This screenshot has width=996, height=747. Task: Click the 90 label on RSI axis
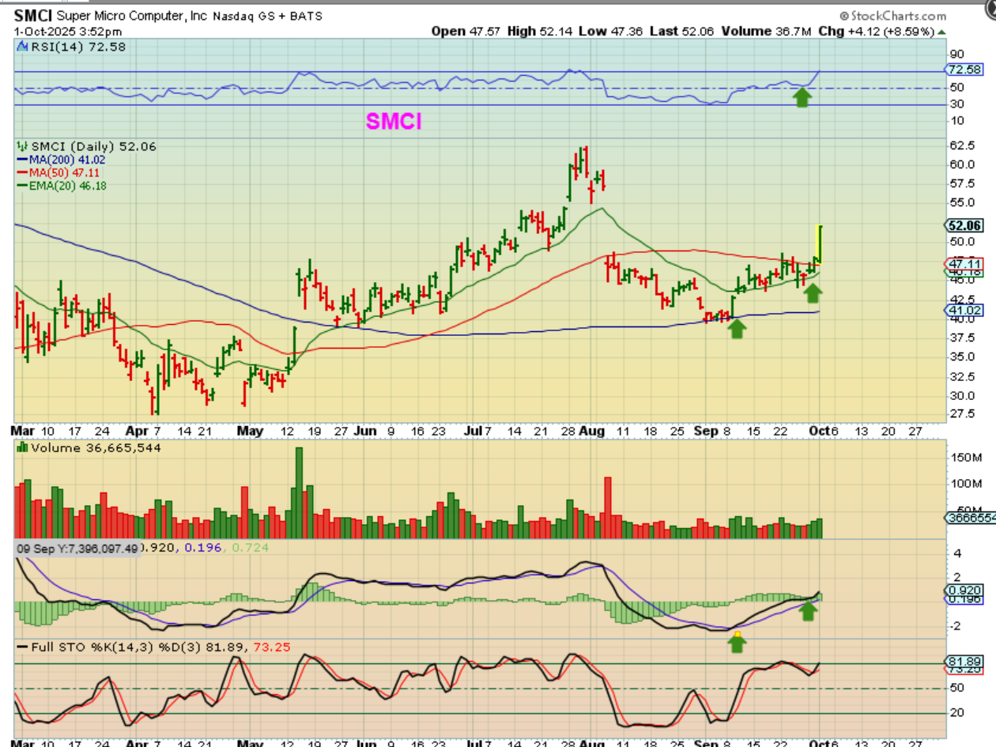tap(956, 55)
